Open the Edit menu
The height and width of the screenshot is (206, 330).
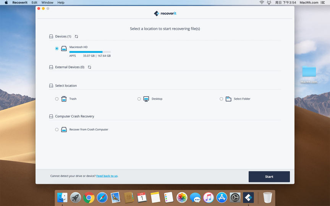(34, 3)
